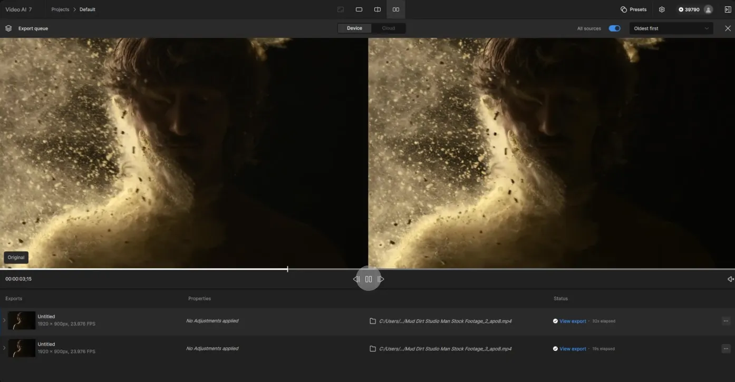Step to previous frame

356,279
